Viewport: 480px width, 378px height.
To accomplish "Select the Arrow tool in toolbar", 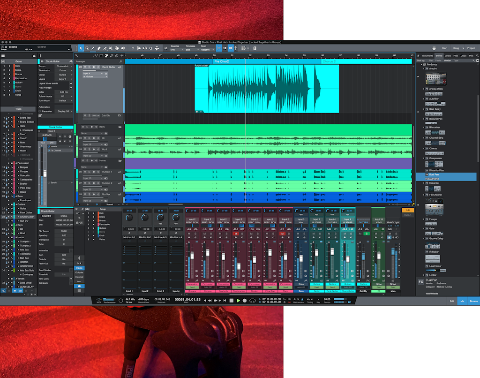I will click(81, 48).
